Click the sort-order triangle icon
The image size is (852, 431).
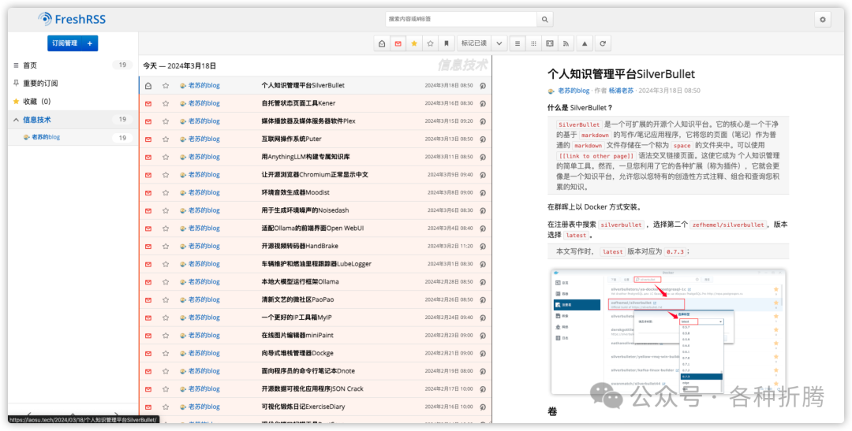pyautogui.click(x=585, y=43)
